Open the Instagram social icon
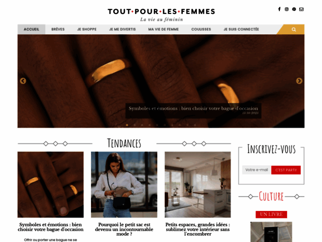Viewport: 322px width, 242px height. click(x=287, y=9)
